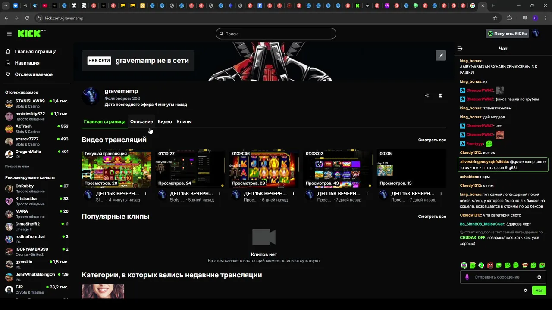Open MARA recommended channel

(x=37, y=214)
